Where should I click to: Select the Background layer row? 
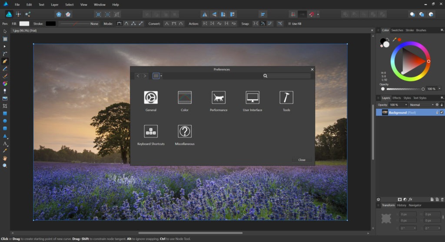point(410,112)
